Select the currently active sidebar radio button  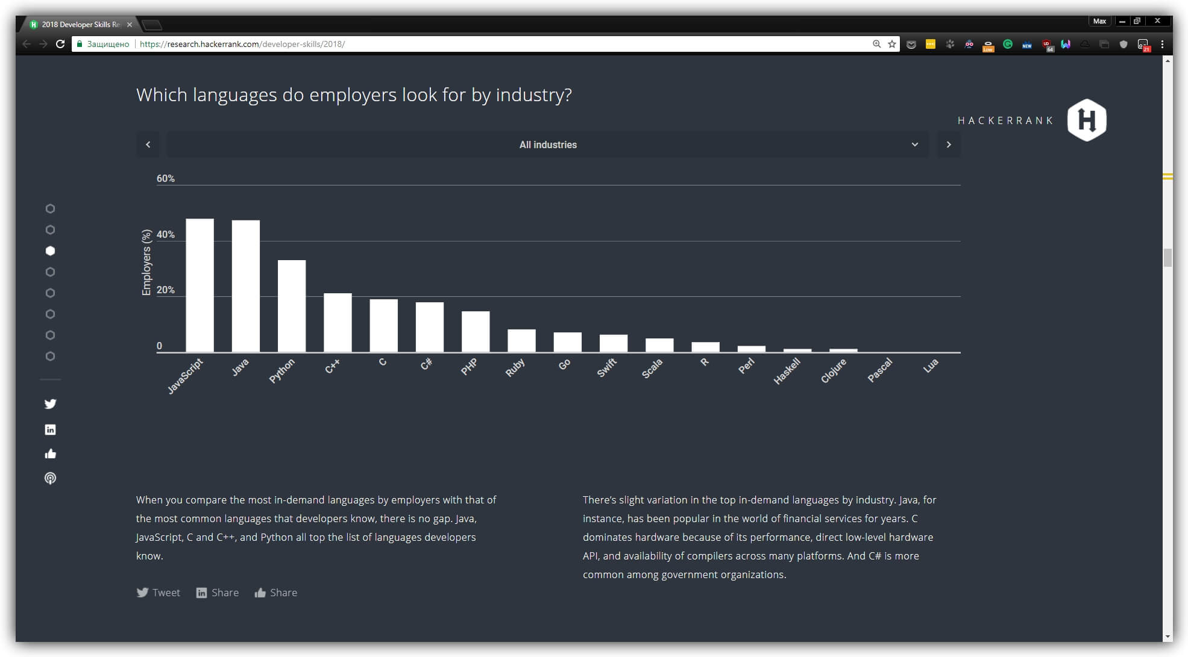point(50,251)
